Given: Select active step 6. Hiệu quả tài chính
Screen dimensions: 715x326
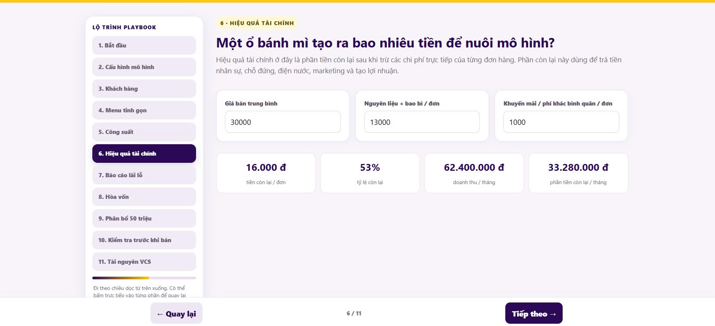Looking at the screenshot, I should click(144, 153).
